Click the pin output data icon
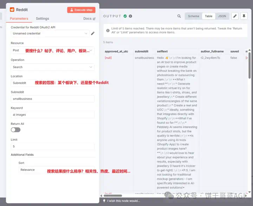The image size is (253, 206). (244, 16)
